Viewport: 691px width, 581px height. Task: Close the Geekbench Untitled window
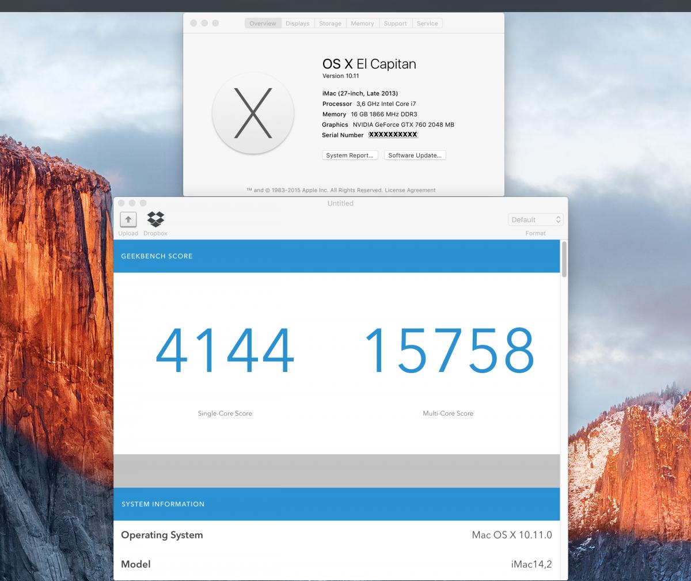click(x=120, y=203)
